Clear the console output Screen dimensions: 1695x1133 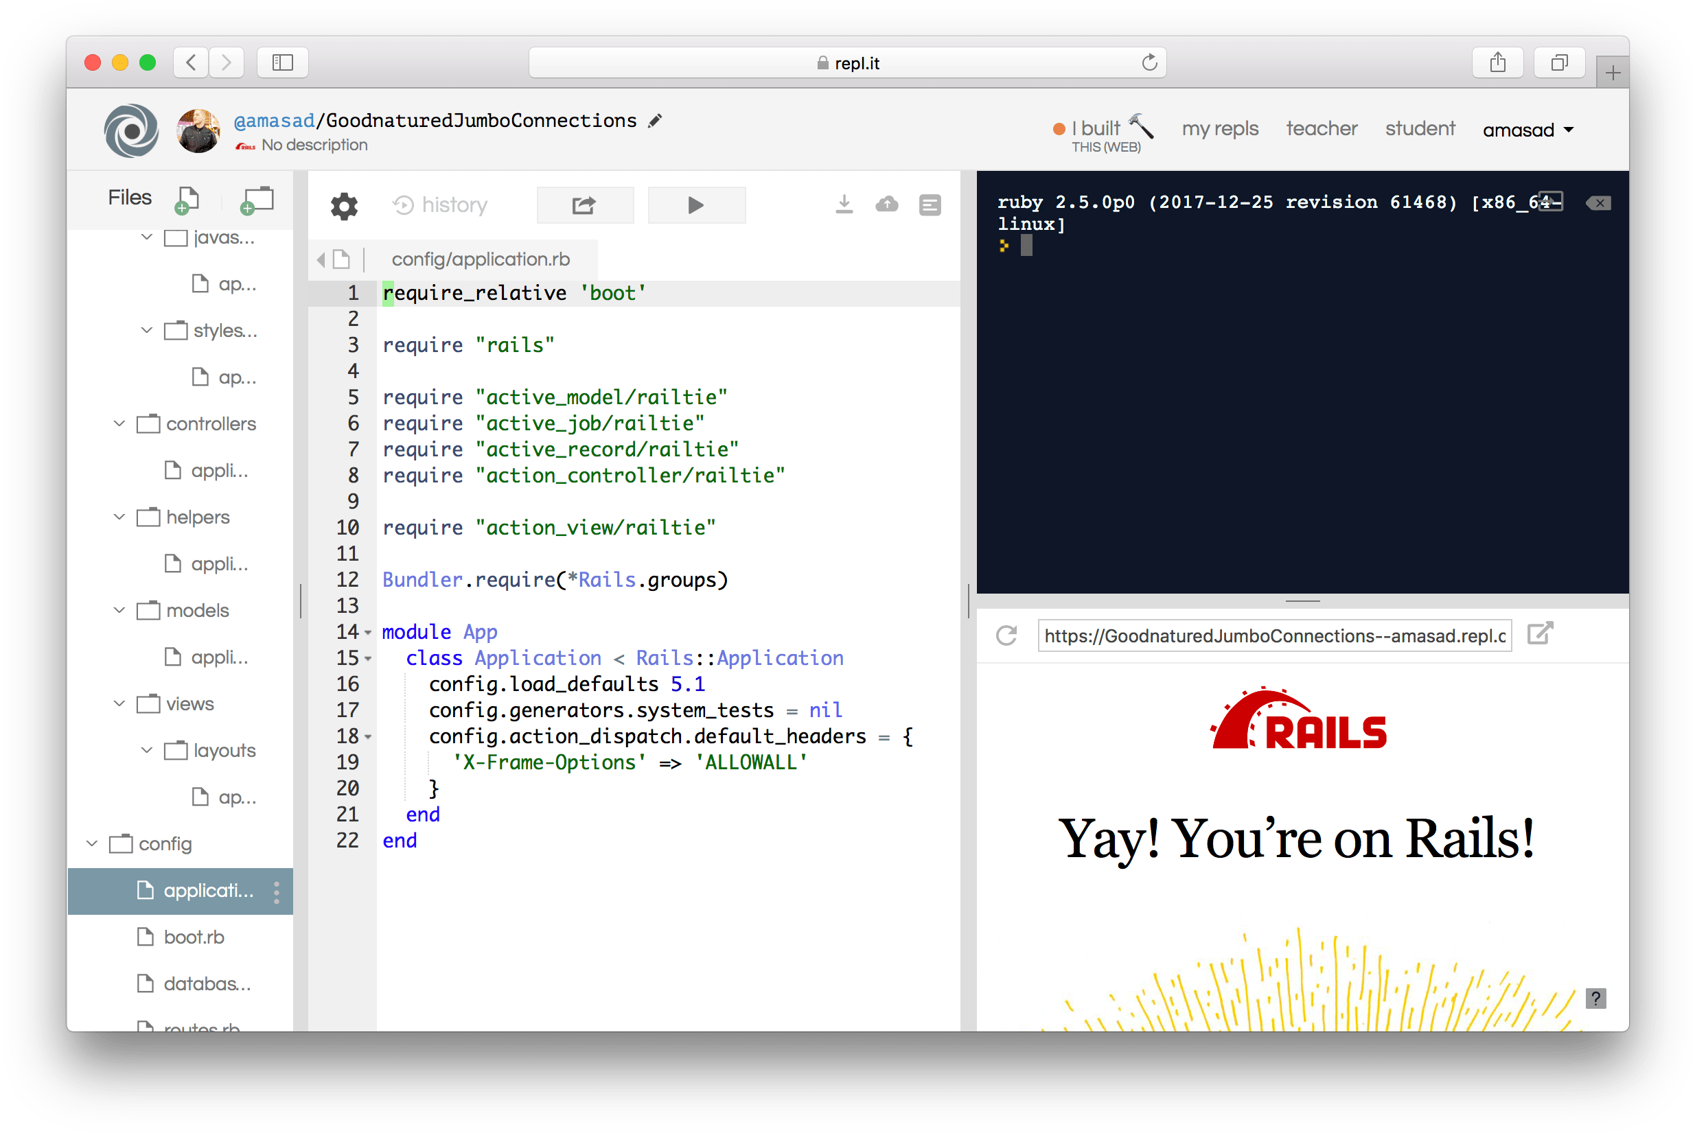[x=1598, y=203]
